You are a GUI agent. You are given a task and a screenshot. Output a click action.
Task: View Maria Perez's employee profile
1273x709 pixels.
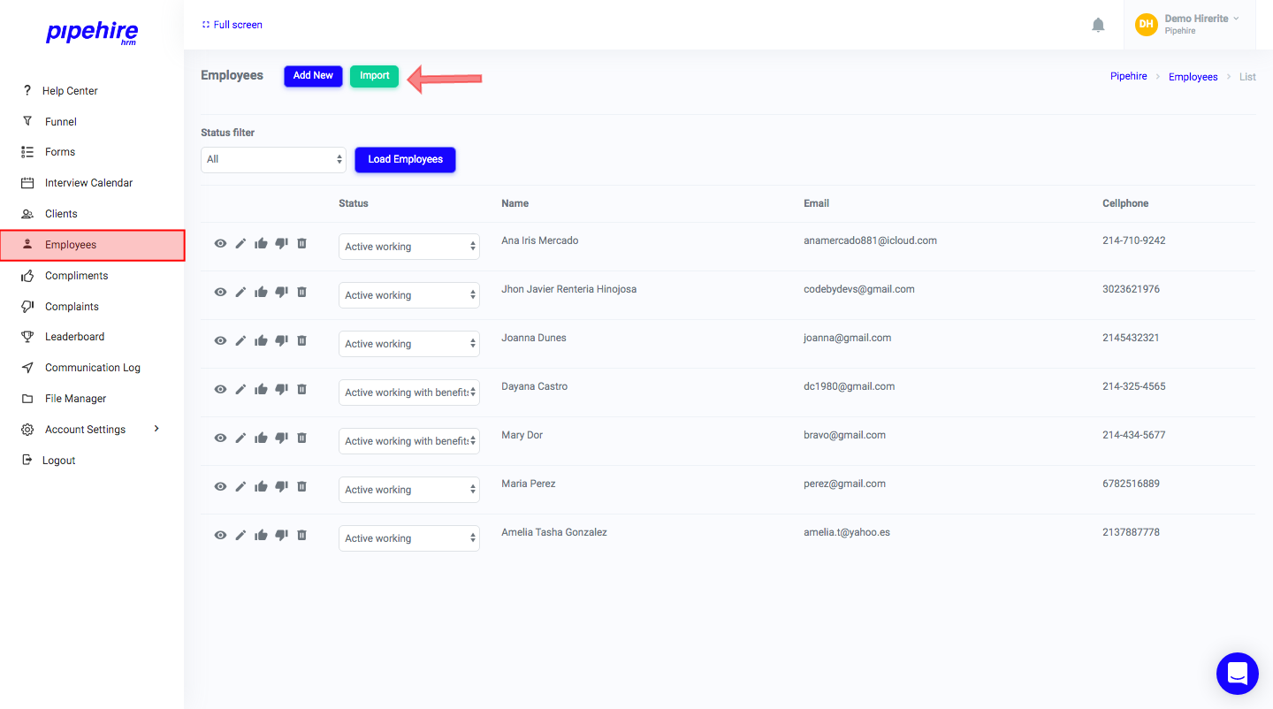click(x=220, y=485)
